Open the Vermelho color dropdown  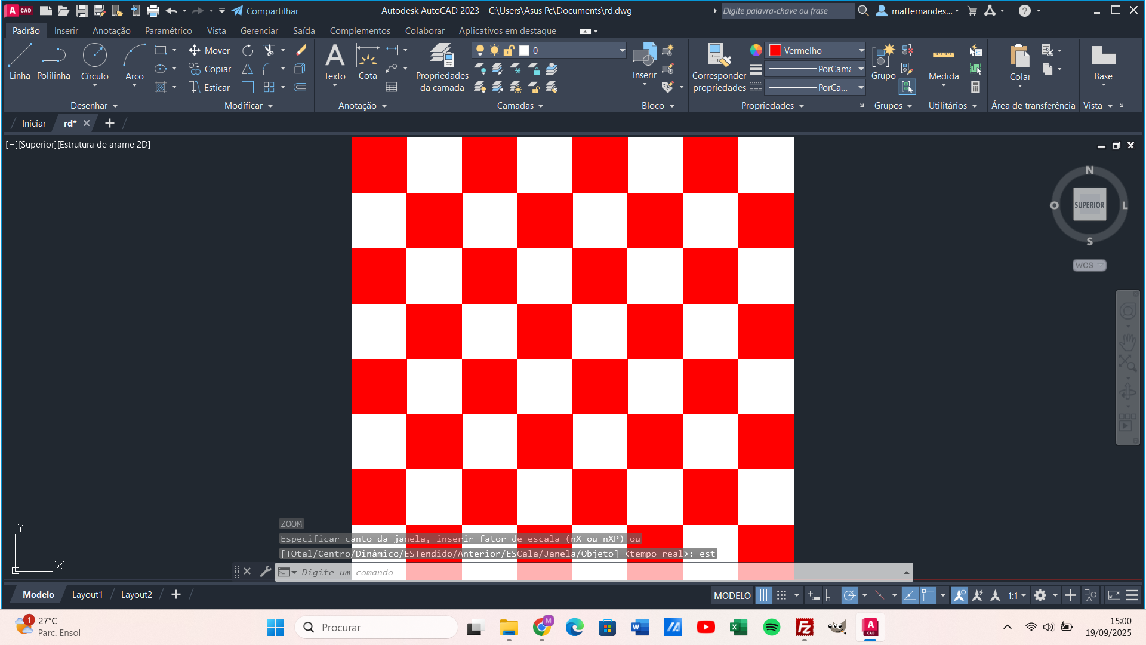point(861,51)
